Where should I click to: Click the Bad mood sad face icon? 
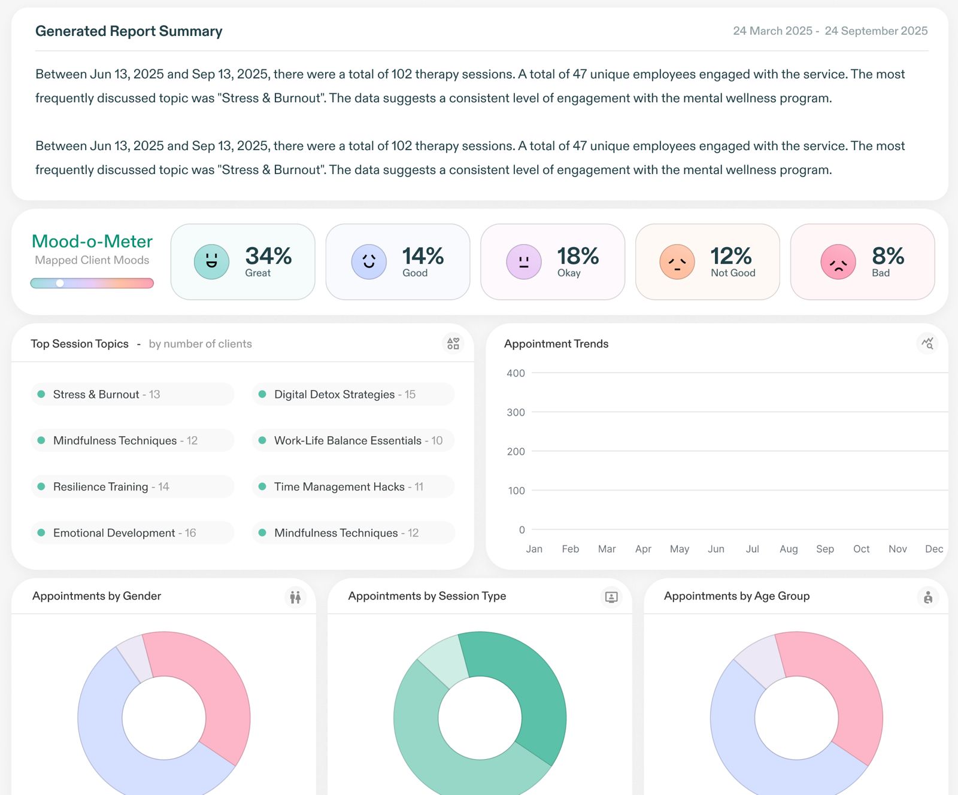tap(838, 262)
